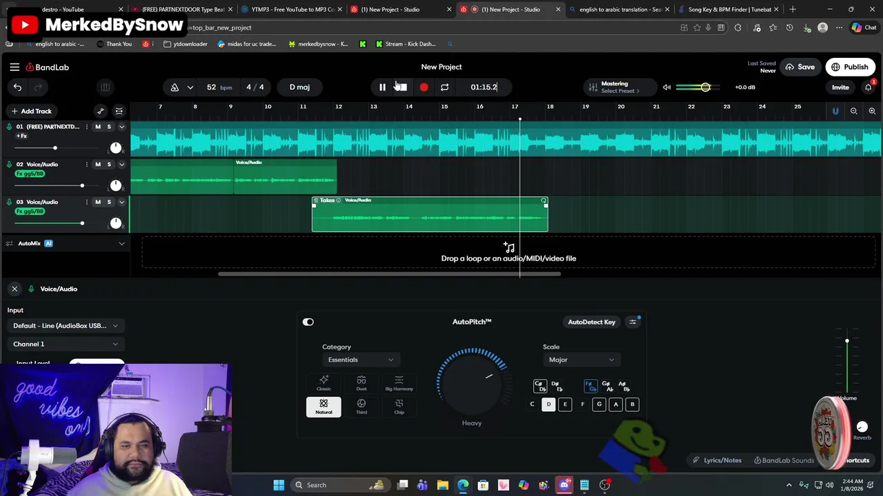Click the 4 / 4 time signature
This screenshot has width=883, height=496.
coord(255,87)
